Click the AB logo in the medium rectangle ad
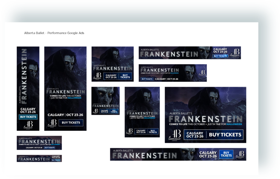280x179 pixels. pyautogui.click(x=97, y=76)
